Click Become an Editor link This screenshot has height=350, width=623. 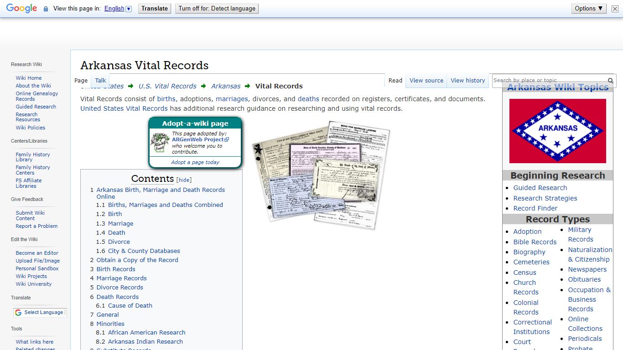(x=37, y=253)
